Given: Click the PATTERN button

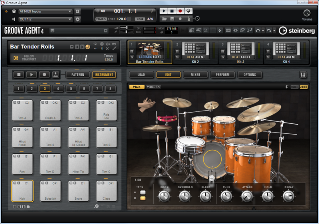Looking at the screenshot, I should point(78,75).
